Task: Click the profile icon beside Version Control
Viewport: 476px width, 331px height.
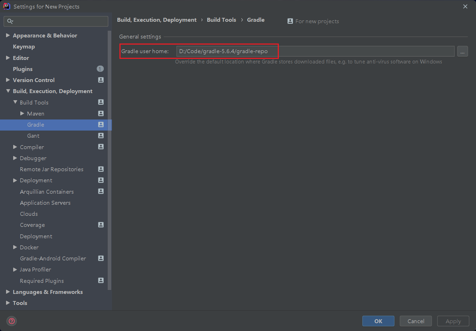Action: point(101,80)
